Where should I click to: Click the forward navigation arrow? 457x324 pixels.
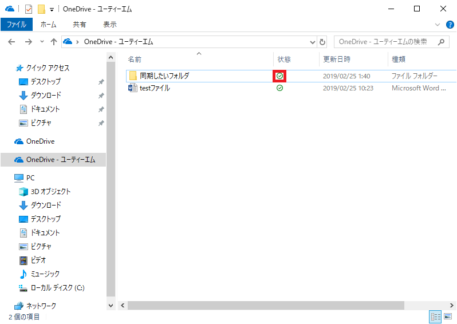pyautogui.click(x=28, y=42)
